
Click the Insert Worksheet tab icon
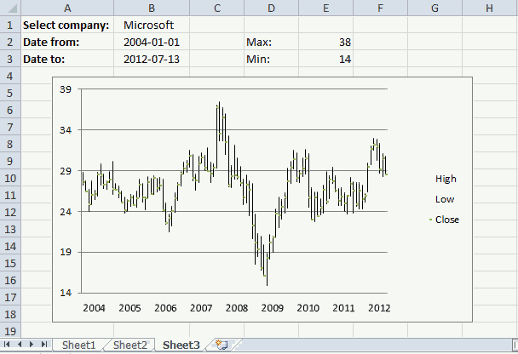point(222,345)
